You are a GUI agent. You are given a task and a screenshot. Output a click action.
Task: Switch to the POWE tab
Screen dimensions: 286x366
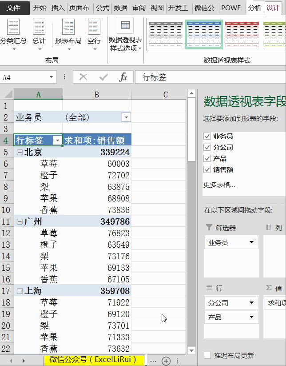(x=231, y=8)
